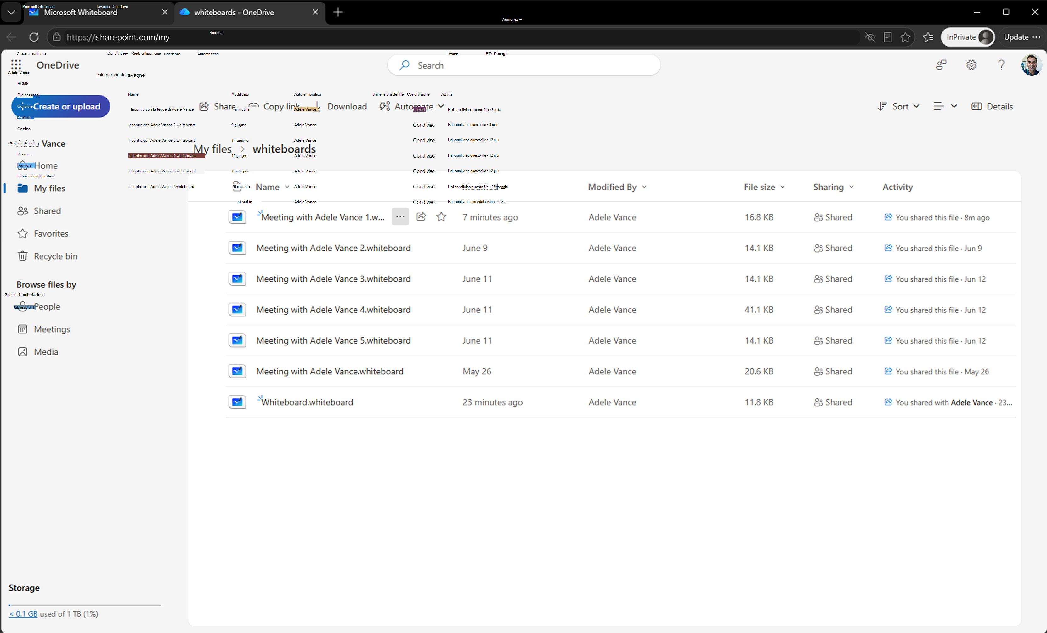Open the Sharing column dropdown
Viewport: 1047px width, 633px height.
point(852,187)
